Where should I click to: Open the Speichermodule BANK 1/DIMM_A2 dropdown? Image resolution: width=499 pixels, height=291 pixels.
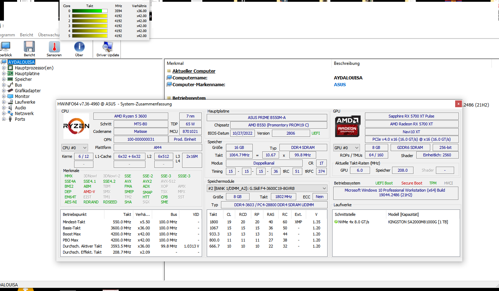coord(267,188)
